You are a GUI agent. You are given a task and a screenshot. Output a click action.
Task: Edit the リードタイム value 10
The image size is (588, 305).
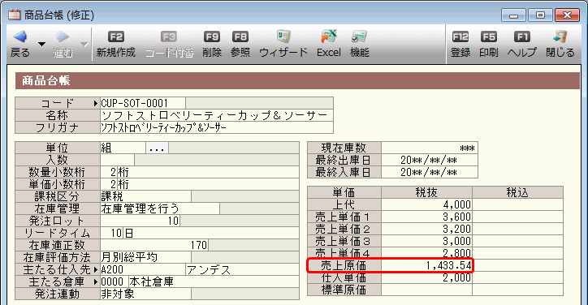[x=111, y=233]
